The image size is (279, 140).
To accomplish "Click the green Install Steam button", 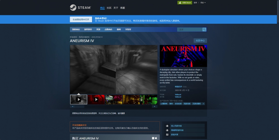I will (185, 3).
